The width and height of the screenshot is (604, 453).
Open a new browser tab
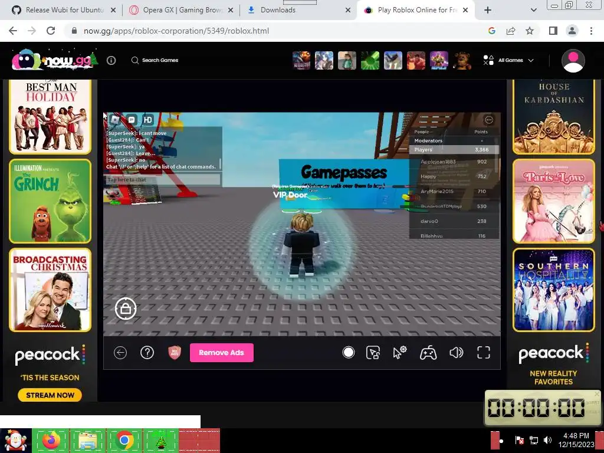pos(488,10)
